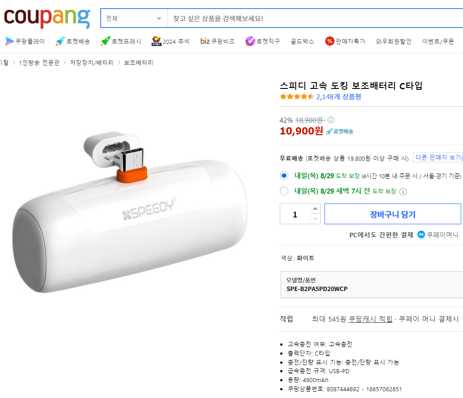This screenshot has height=398, width=463.
Task: Click the Coupang logo
Action: (x=46, y=16)
